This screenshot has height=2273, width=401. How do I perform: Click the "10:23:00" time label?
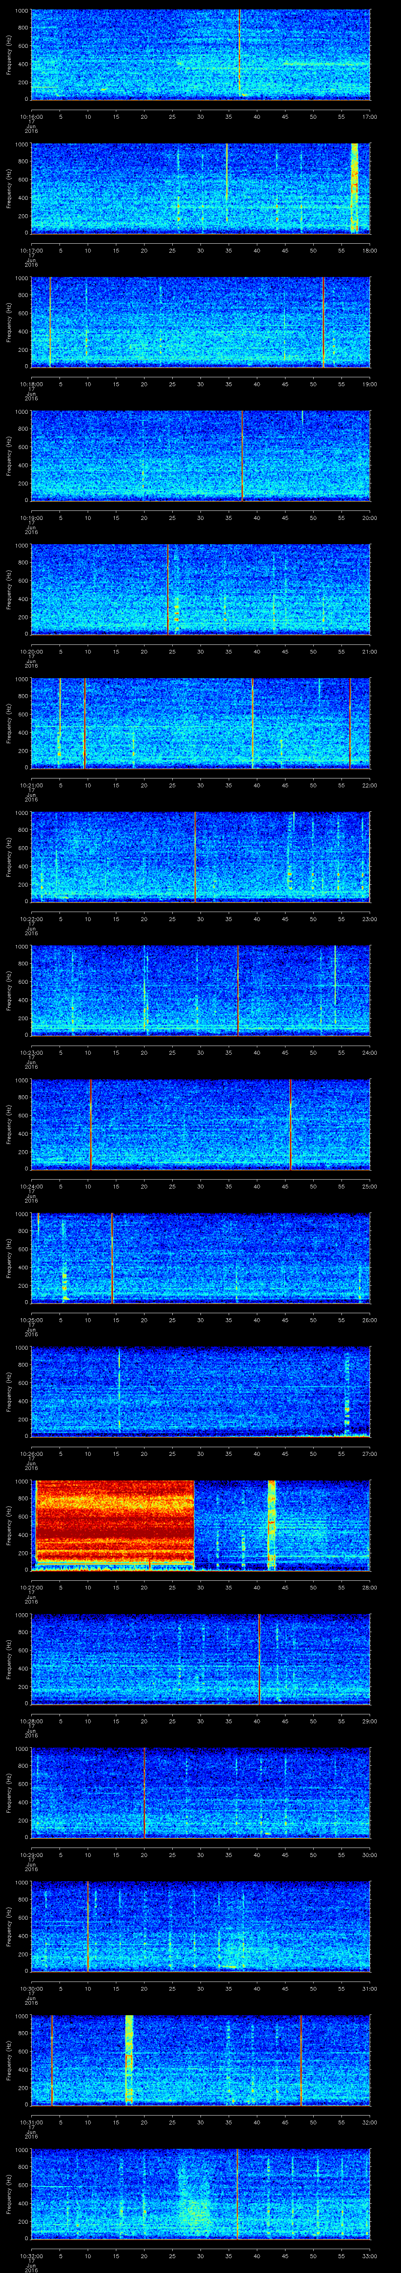pos(32,1053)
